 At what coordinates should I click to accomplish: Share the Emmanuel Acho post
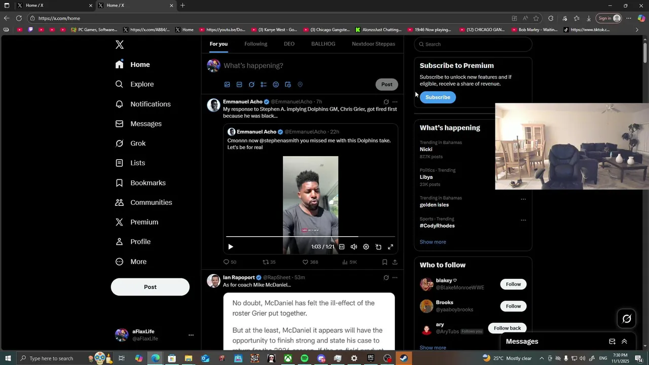pos(395,262)
